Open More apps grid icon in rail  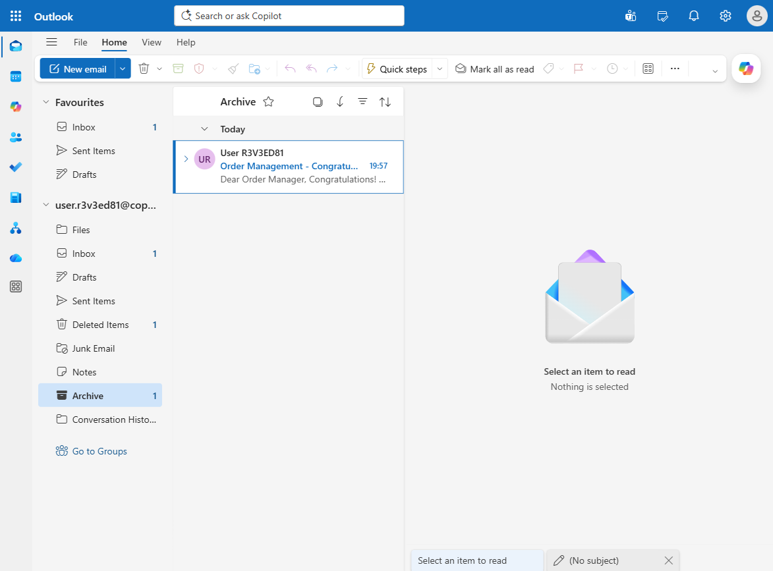coord(16,286)
